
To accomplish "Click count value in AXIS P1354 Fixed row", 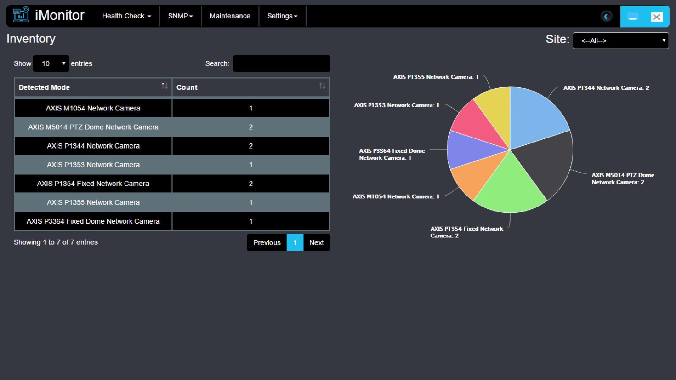I will pyautogui.click(x=251, y=184).
